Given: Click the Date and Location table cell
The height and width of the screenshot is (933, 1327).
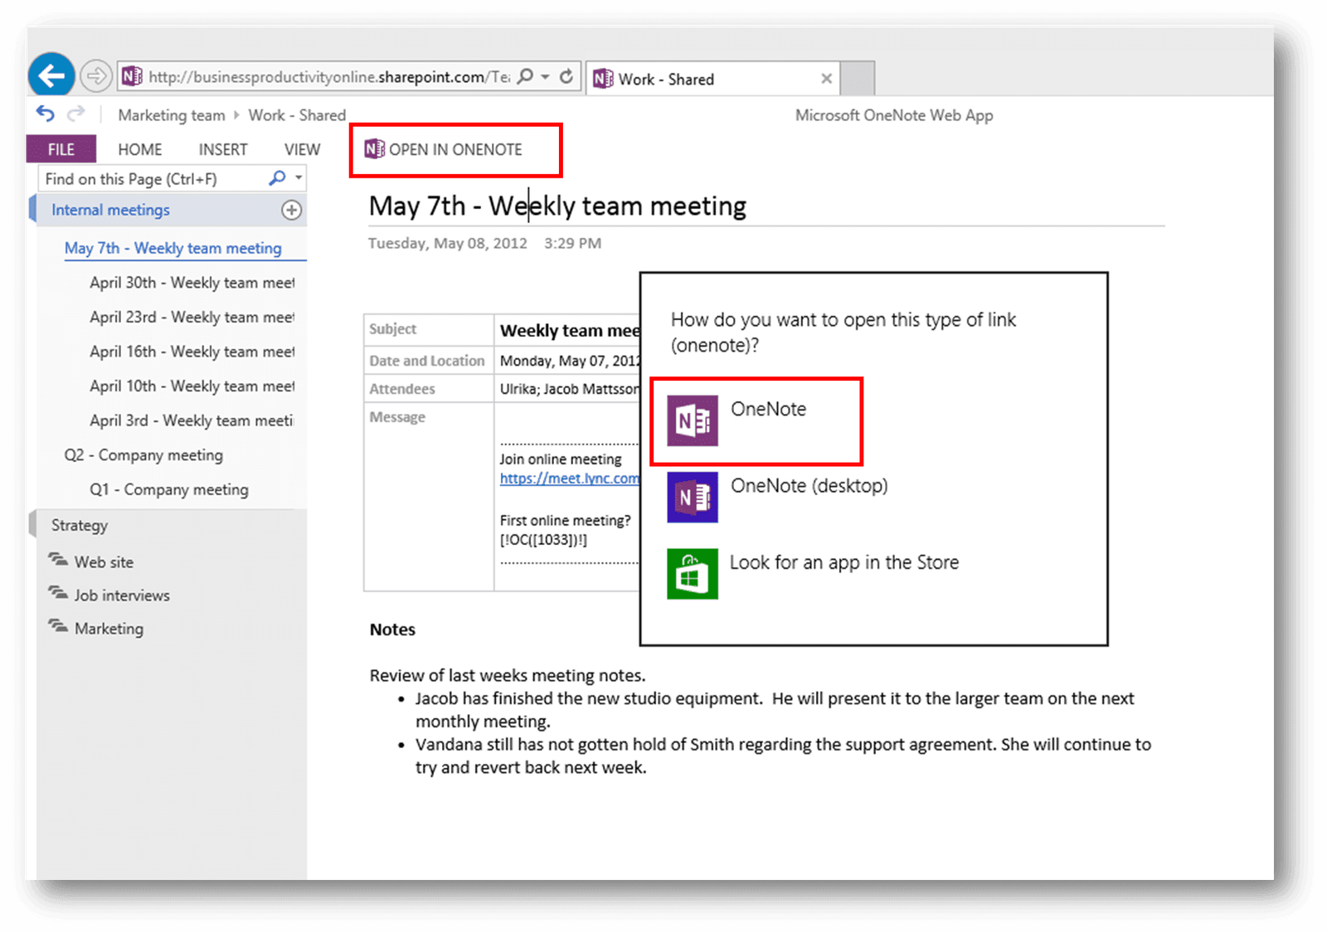Looking at the screenshot, I should pyautogui.click(x=429, y=361).
